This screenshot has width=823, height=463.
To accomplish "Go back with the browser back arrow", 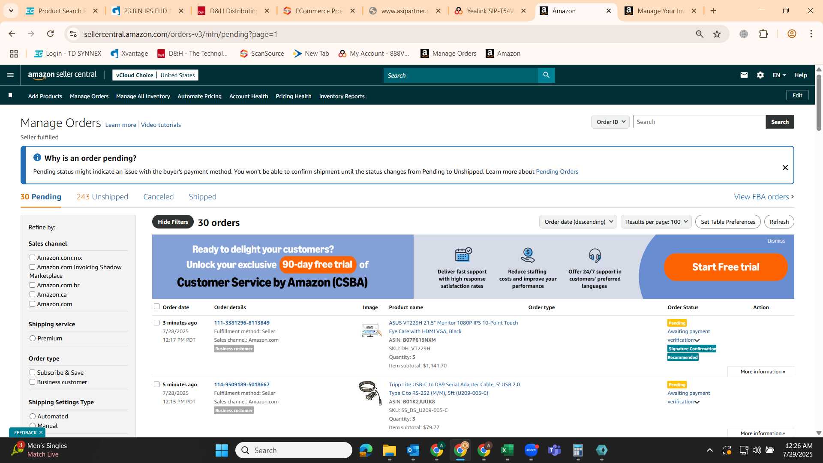I will coord(12,34).
